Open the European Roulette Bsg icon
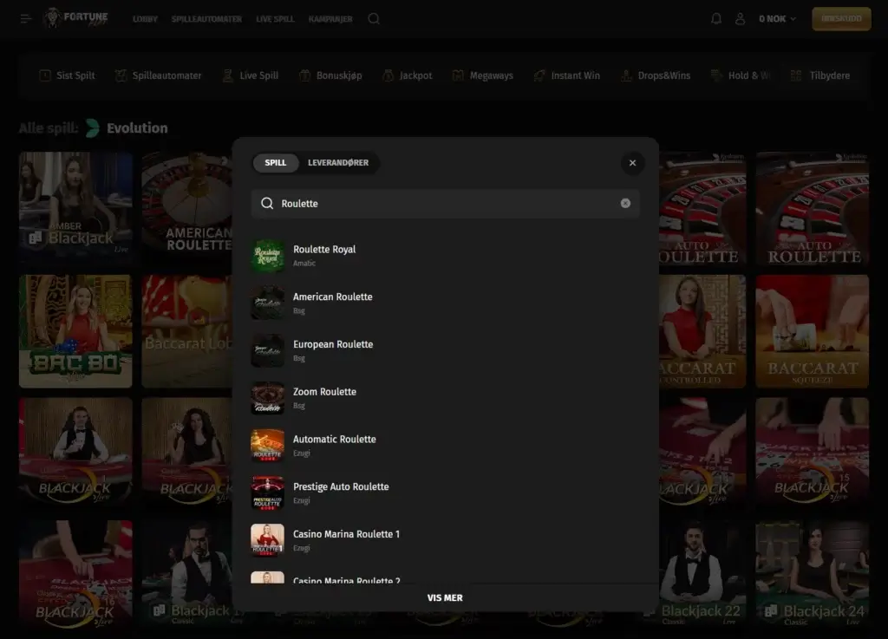 (x=267, y=350)
